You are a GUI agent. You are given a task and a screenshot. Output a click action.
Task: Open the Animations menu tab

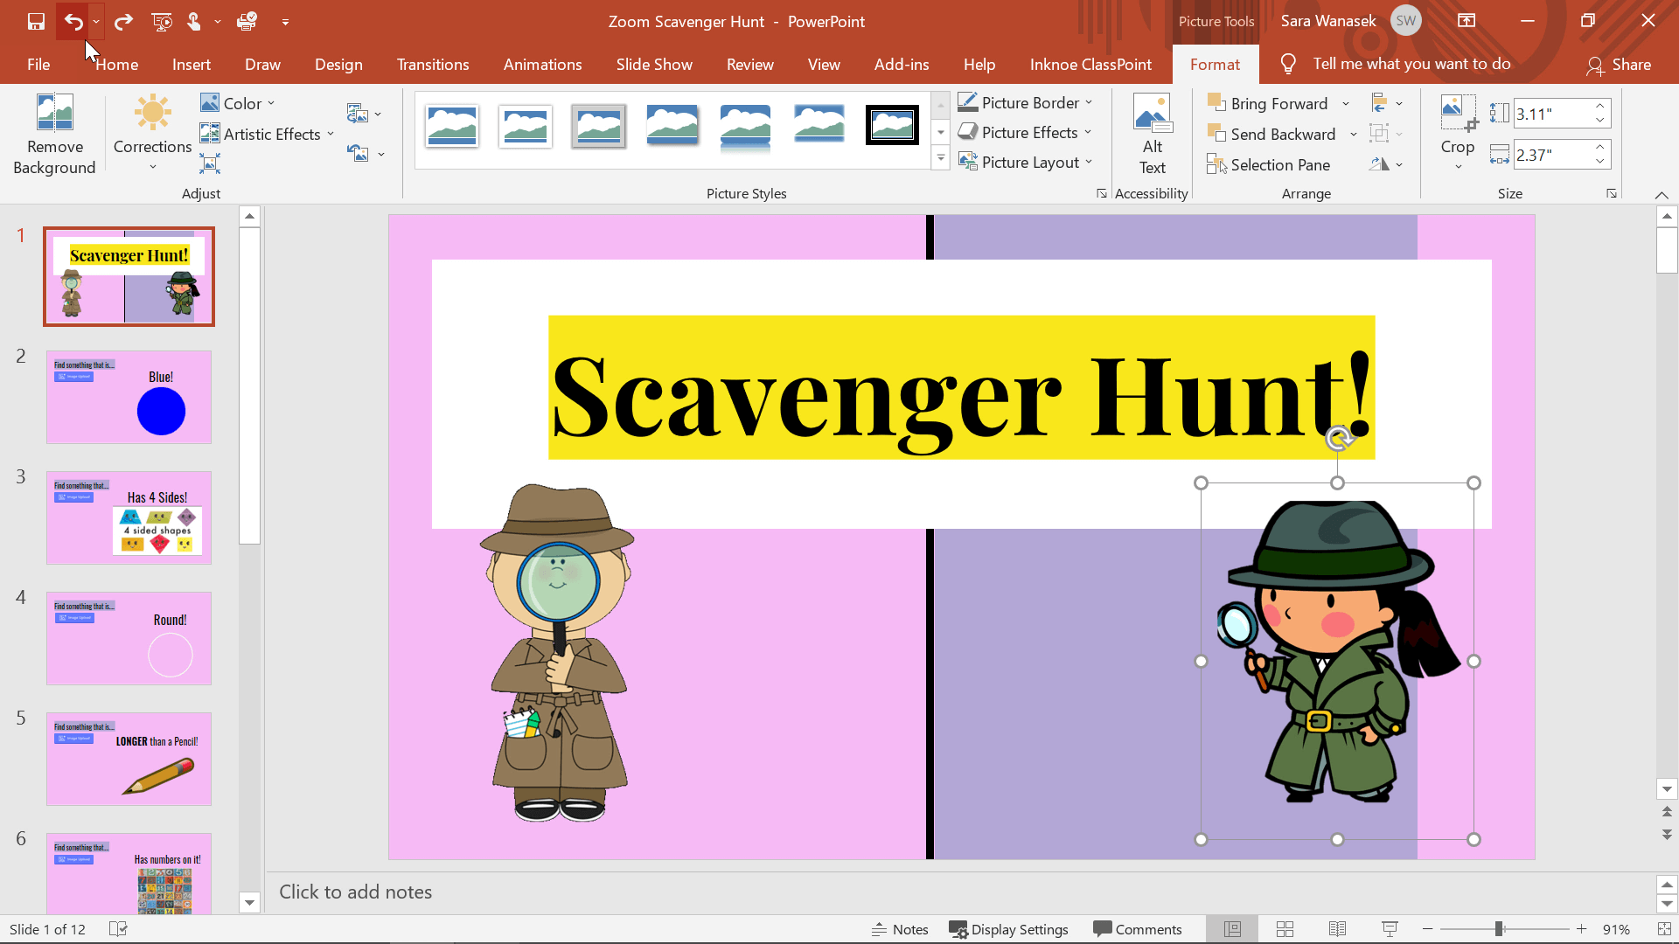coord(542,64)
